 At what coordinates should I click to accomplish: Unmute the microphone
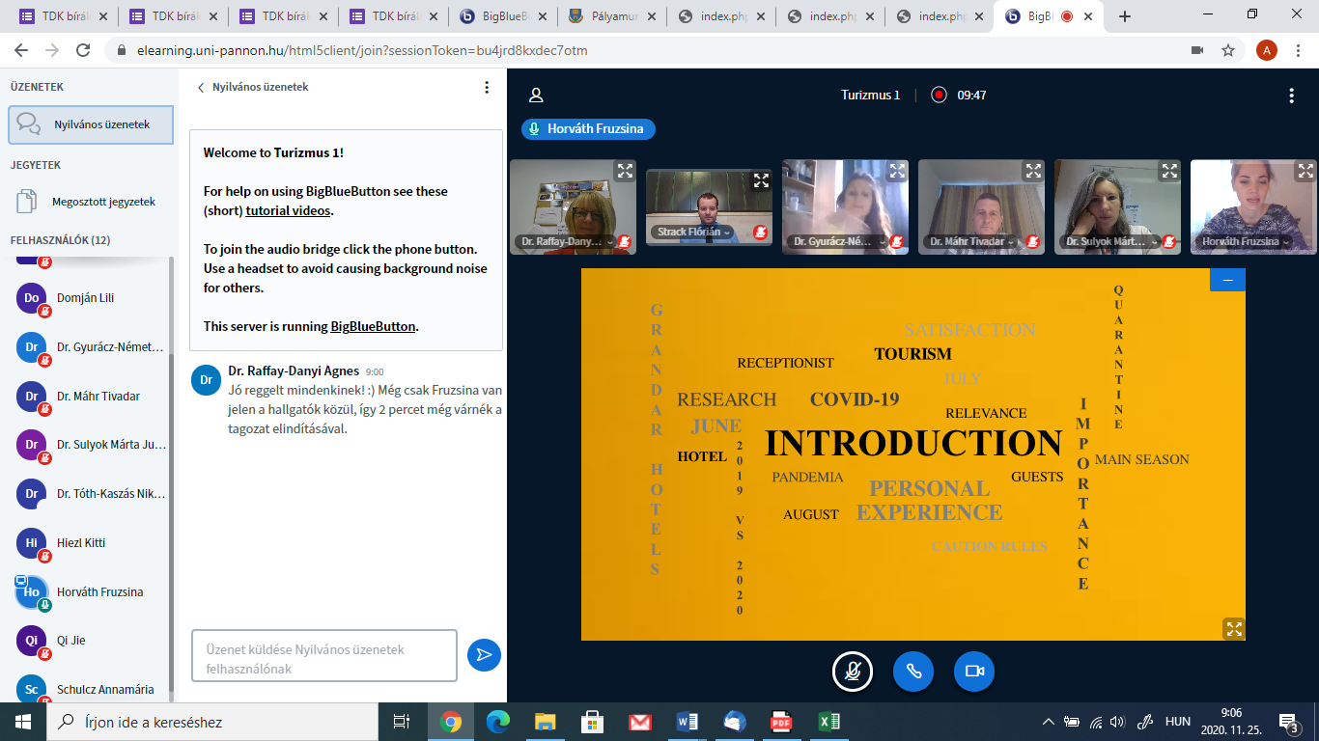point(853,672)
